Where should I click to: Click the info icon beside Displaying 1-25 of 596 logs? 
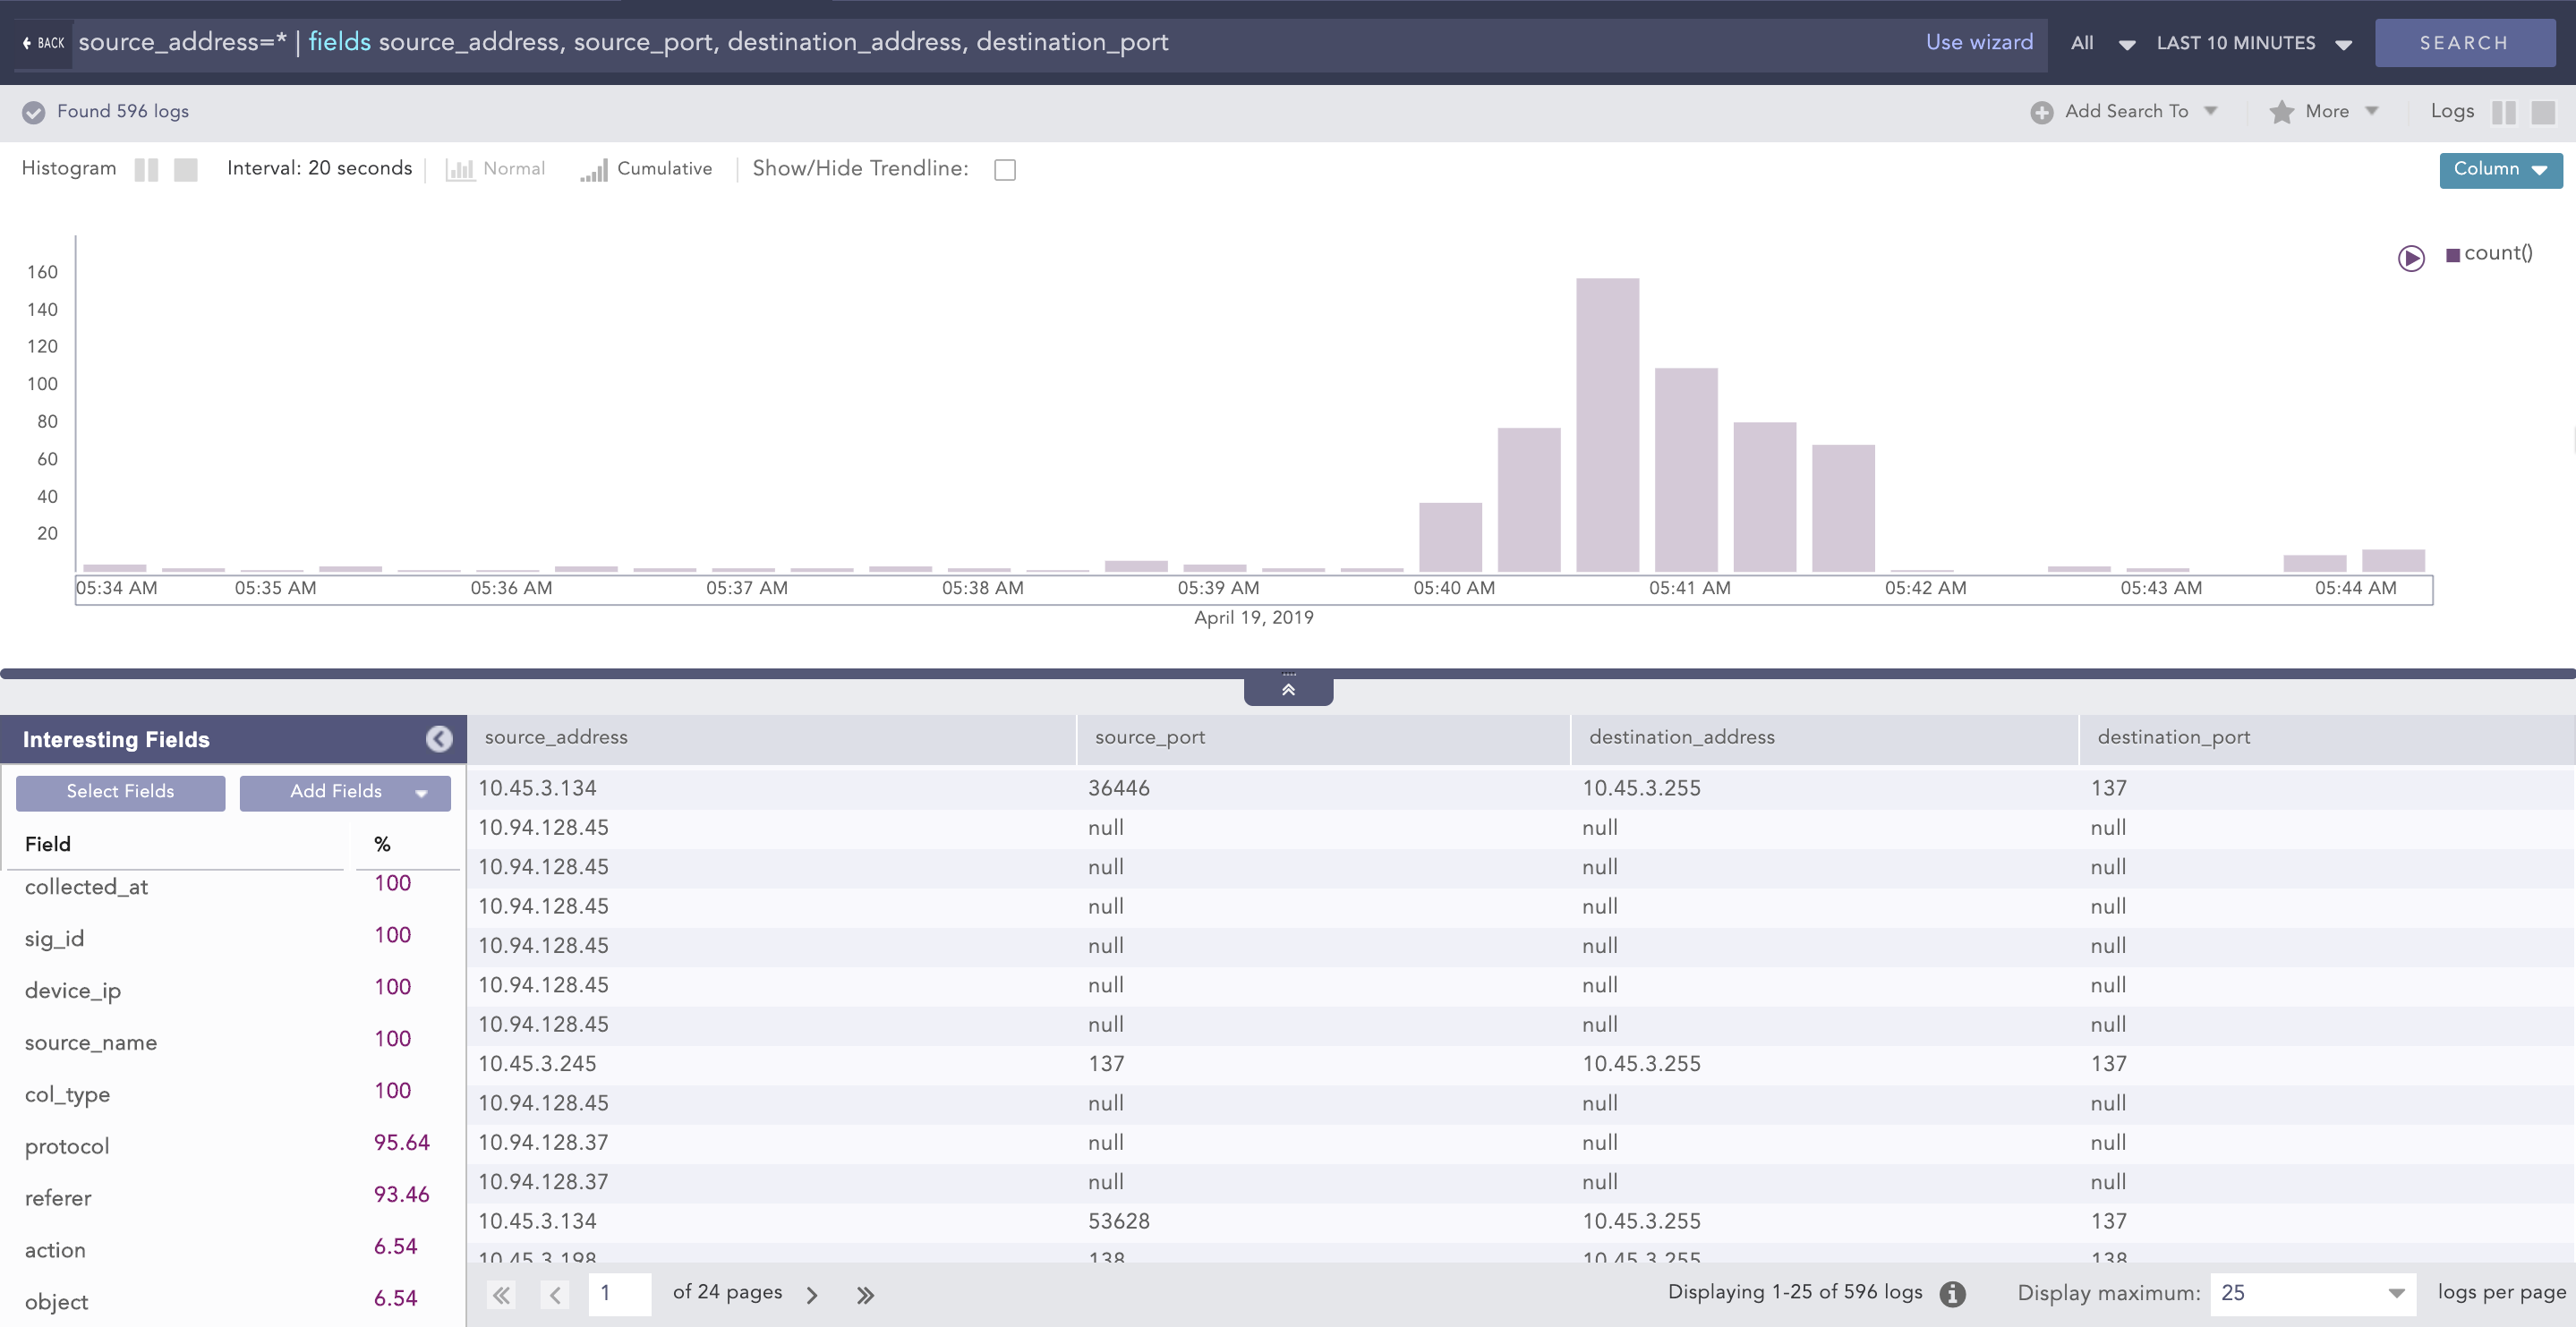pyautogui.click(x=1952, y=1293)
